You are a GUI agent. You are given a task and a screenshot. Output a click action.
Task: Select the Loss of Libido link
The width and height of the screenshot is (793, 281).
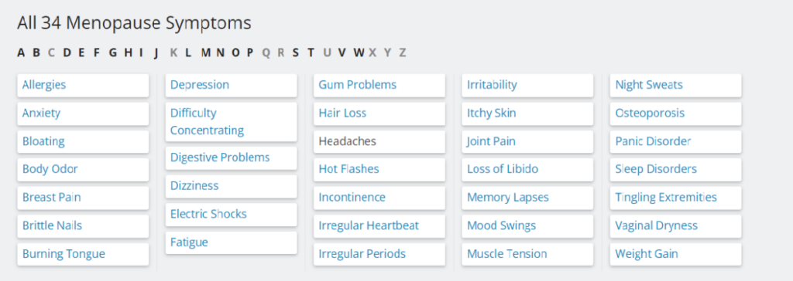[x=527, y=169]
